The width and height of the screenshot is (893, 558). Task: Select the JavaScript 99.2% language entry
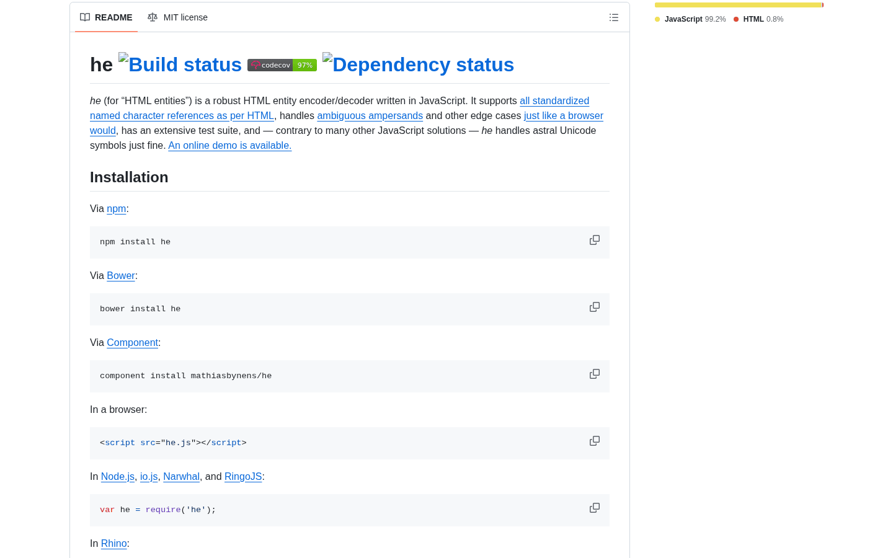click(690, 19)
